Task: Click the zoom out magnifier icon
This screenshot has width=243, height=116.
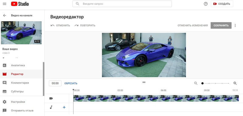Action: [196, 83]
